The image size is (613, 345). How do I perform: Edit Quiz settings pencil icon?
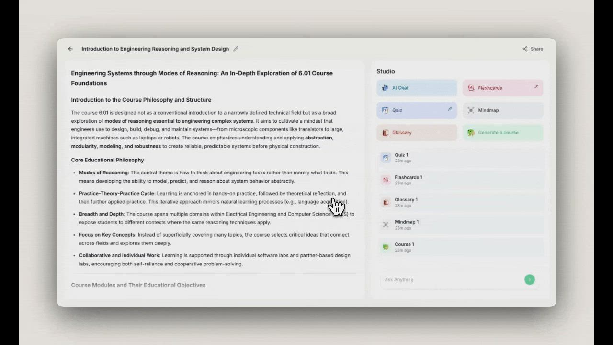coord(450,109)
